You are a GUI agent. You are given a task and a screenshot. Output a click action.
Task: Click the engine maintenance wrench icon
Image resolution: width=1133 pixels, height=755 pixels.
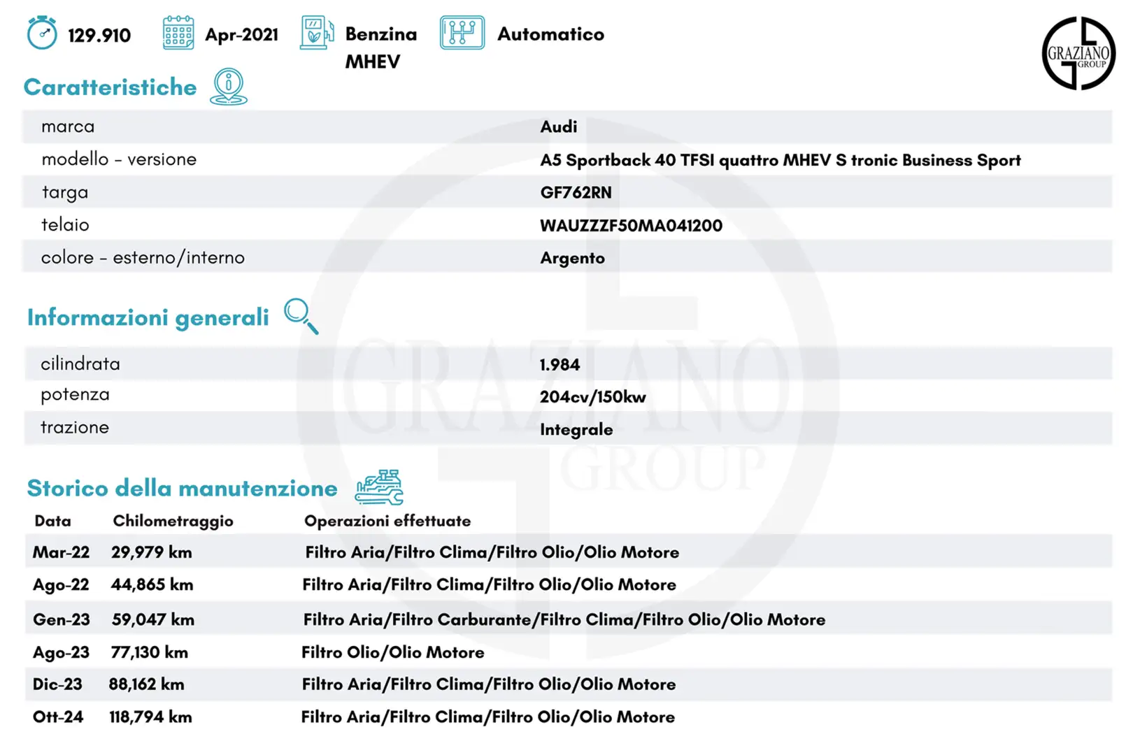[379, 487]
